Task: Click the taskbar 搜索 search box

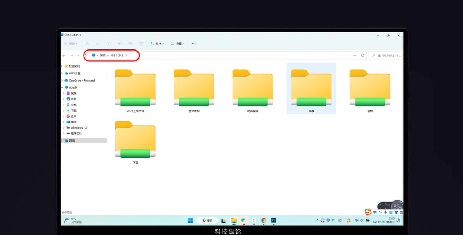Action: click(207, 221)
